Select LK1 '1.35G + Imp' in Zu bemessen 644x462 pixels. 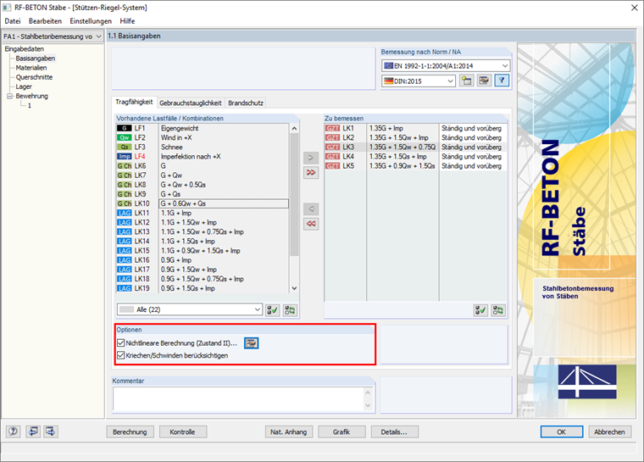(x=415, y=128)
